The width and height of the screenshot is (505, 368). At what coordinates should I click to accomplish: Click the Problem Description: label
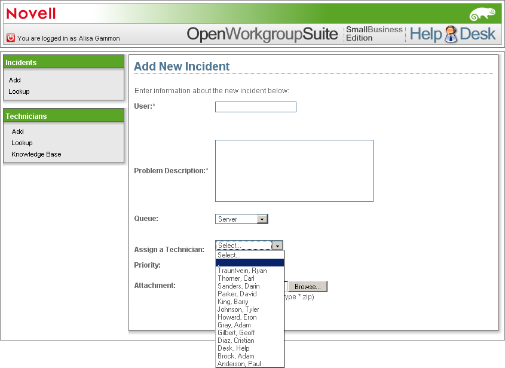tap(171, 171)
